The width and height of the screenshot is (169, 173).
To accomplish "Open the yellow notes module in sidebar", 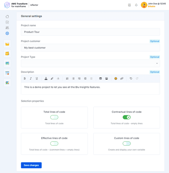I will click(7, 54).
